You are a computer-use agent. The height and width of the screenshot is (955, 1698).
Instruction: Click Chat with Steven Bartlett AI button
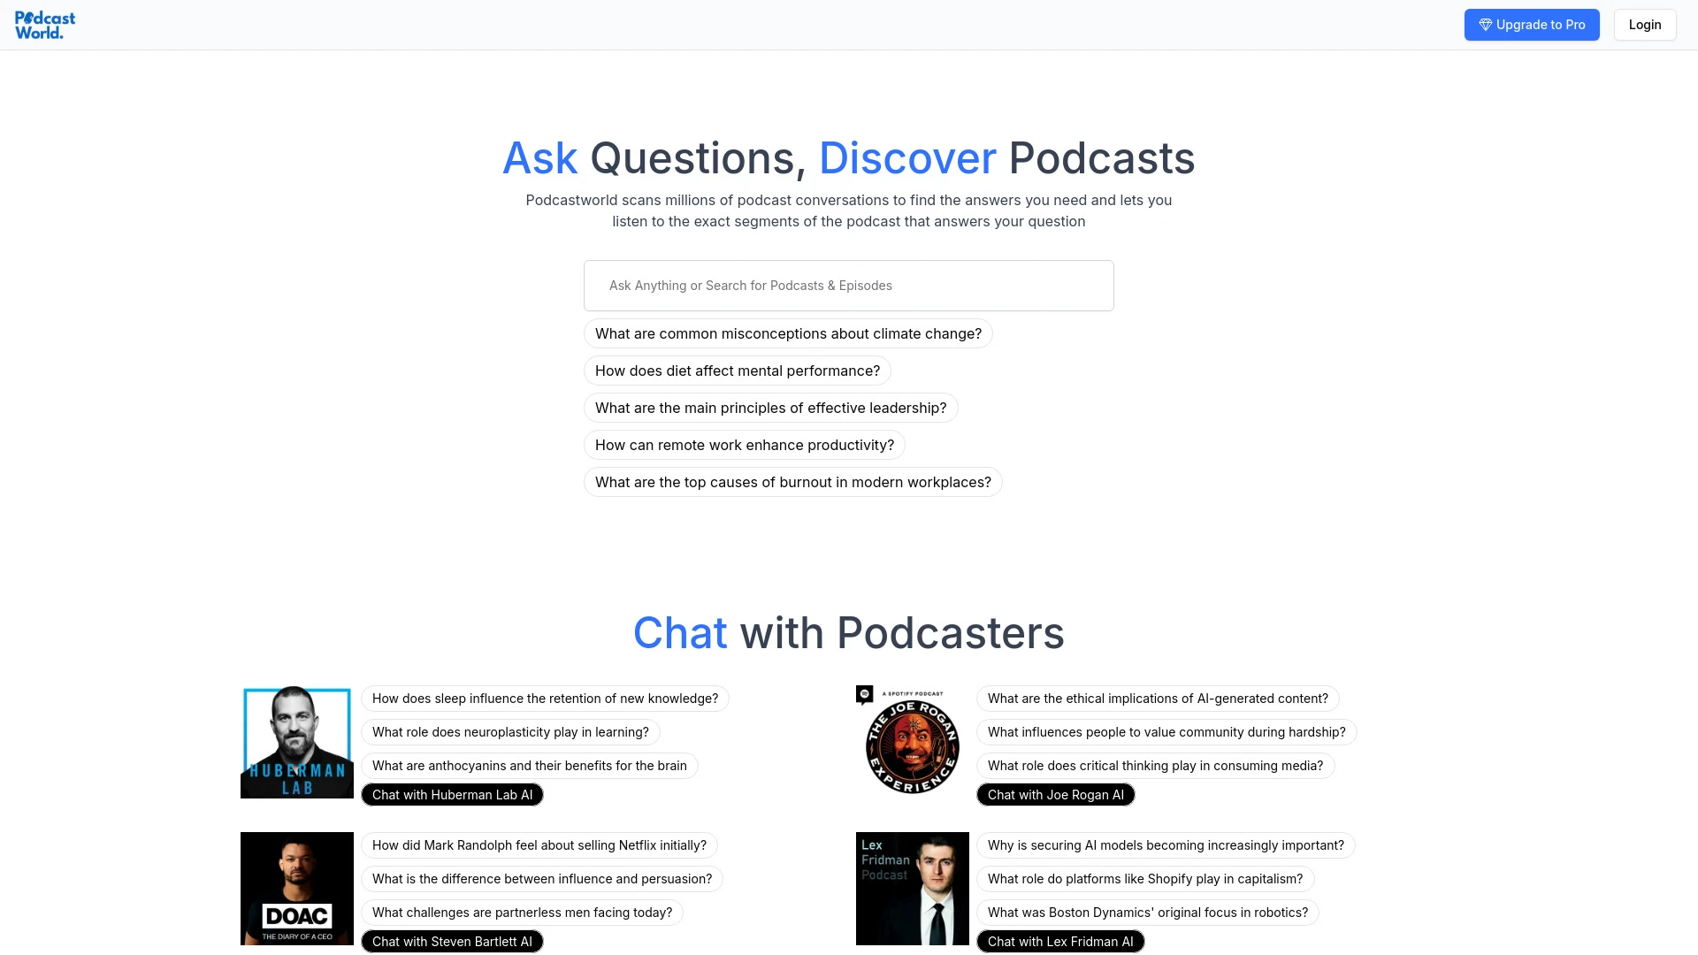pyautogui.click(x=451, y=941)
